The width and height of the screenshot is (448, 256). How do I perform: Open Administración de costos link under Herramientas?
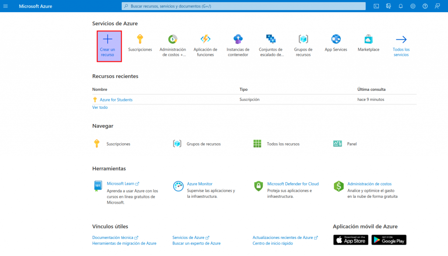(369, 184)
